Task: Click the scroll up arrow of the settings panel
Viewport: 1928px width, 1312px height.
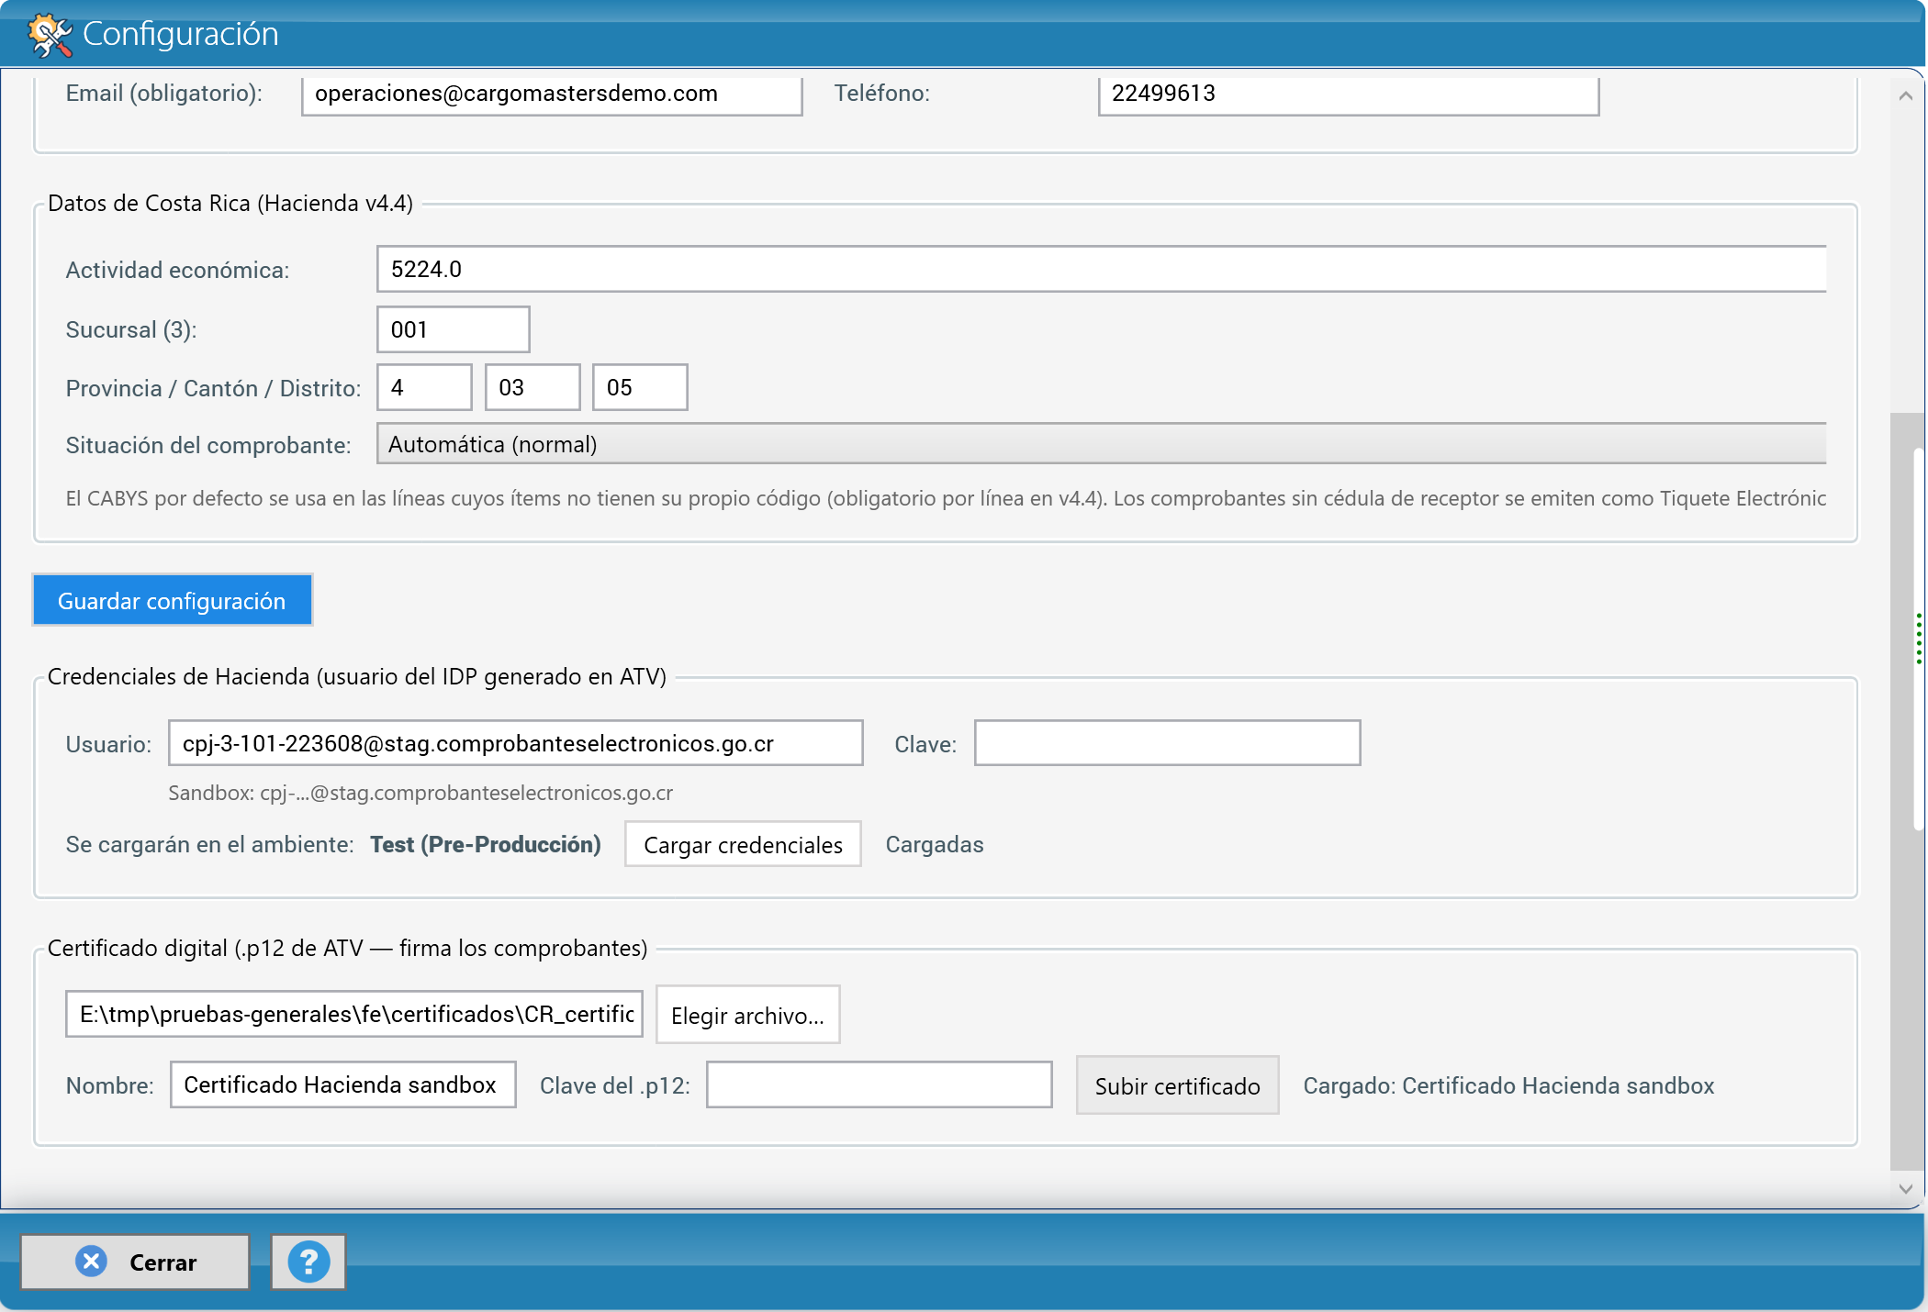Action: [x=1905, y=95]
